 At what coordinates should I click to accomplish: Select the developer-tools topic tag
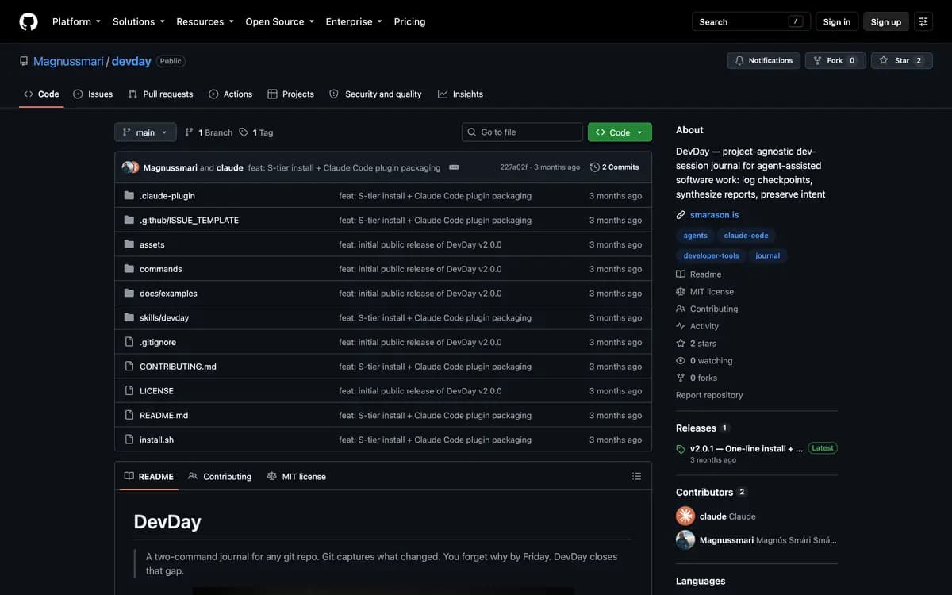711,255
